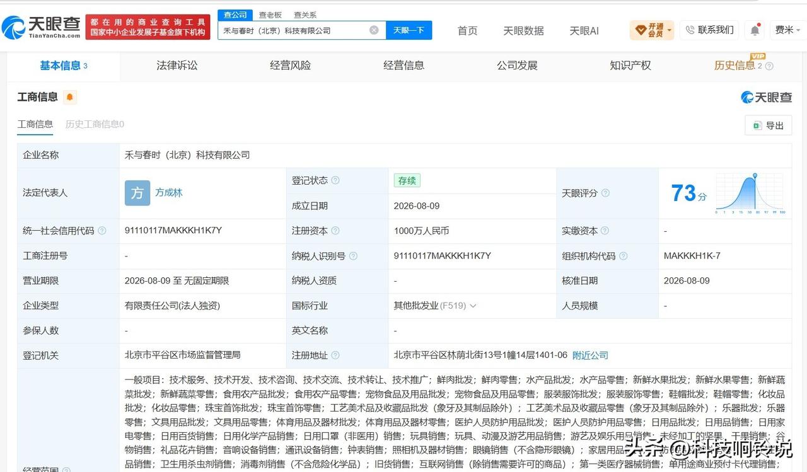Click the 联系我们 contact button
Image resolution: width=807 pixels, height=472 pixels.
(709, 30)
